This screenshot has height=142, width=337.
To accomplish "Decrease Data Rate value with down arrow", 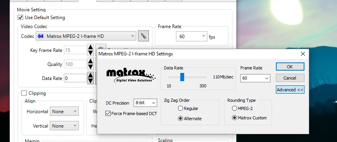I will [91, 81].
